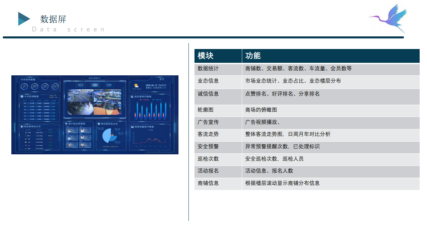Click the icon beside 菜品指导价公示 heading

pyautogui.click(x=22, y=126)
